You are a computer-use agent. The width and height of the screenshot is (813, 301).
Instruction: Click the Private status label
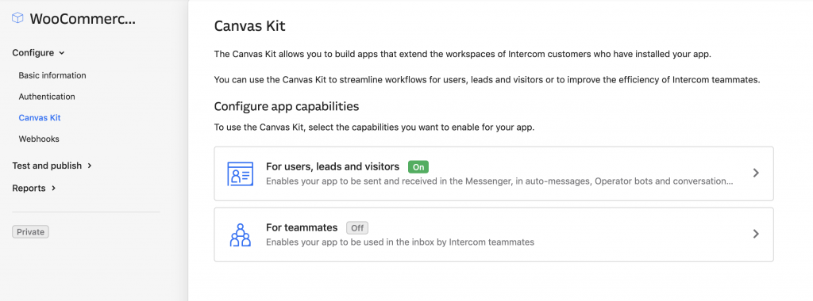[31, 232]
